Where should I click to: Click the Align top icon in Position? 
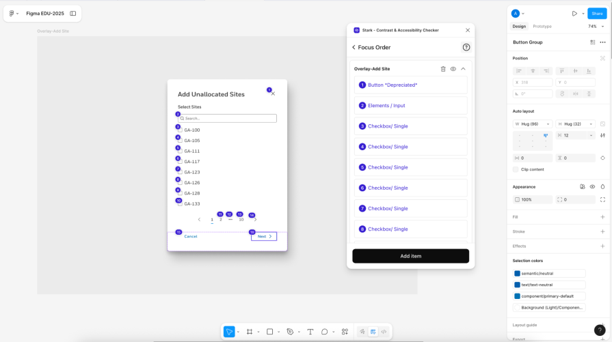pos(561,71)
